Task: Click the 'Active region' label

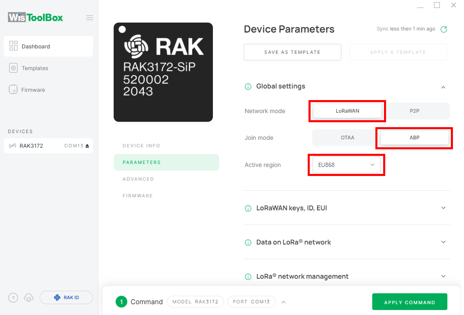Action: point(263,165)
